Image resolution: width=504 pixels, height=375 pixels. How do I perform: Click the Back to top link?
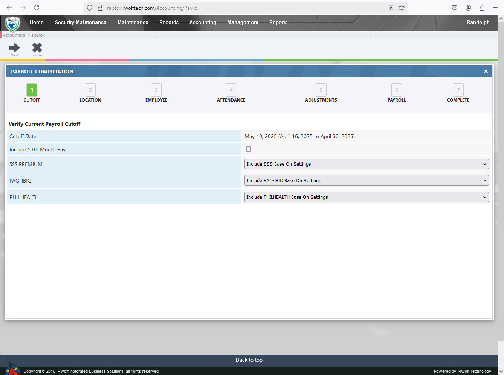[249, 360]
